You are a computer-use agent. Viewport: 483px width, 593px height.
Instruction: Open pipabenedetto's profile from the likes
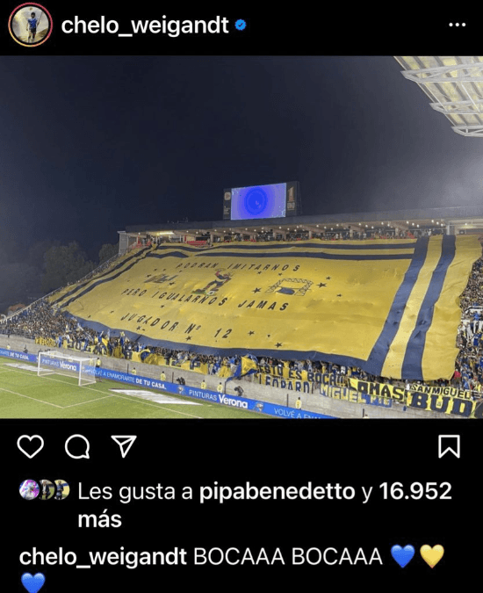coord(277,491)
